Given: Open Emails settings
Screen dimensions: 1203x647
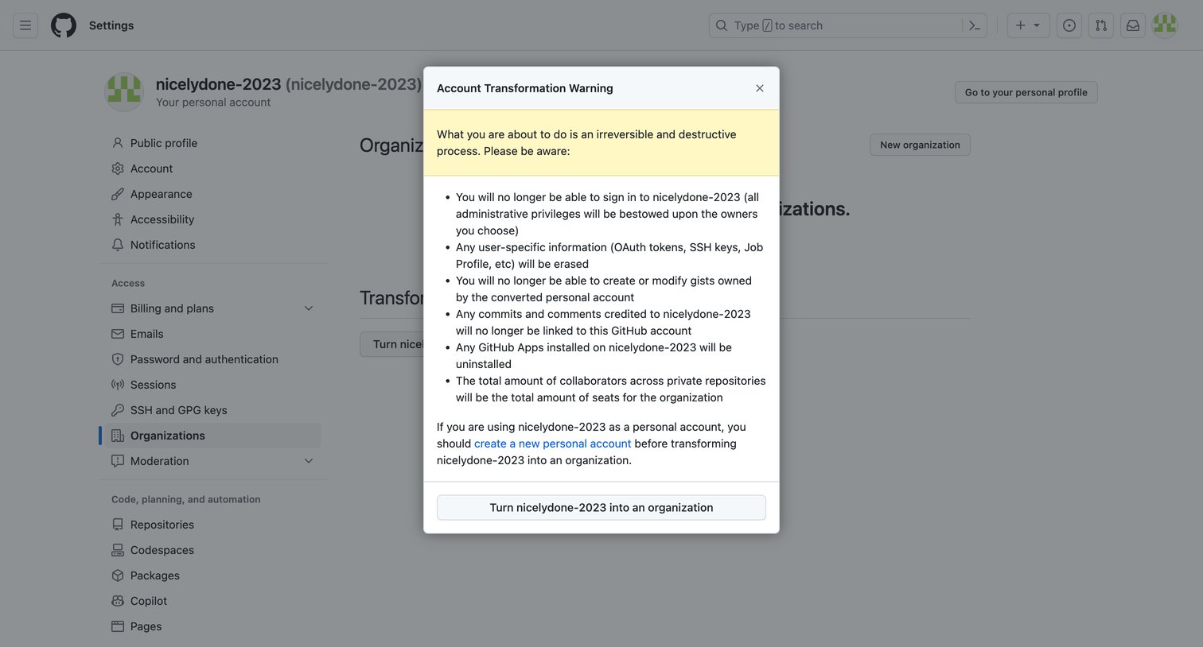Looking at the screenshot, I should point(213,334).
